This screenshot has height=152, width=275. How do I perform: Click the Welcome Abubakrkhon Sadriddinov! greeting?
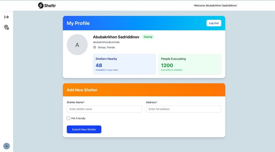click(215, 5)
